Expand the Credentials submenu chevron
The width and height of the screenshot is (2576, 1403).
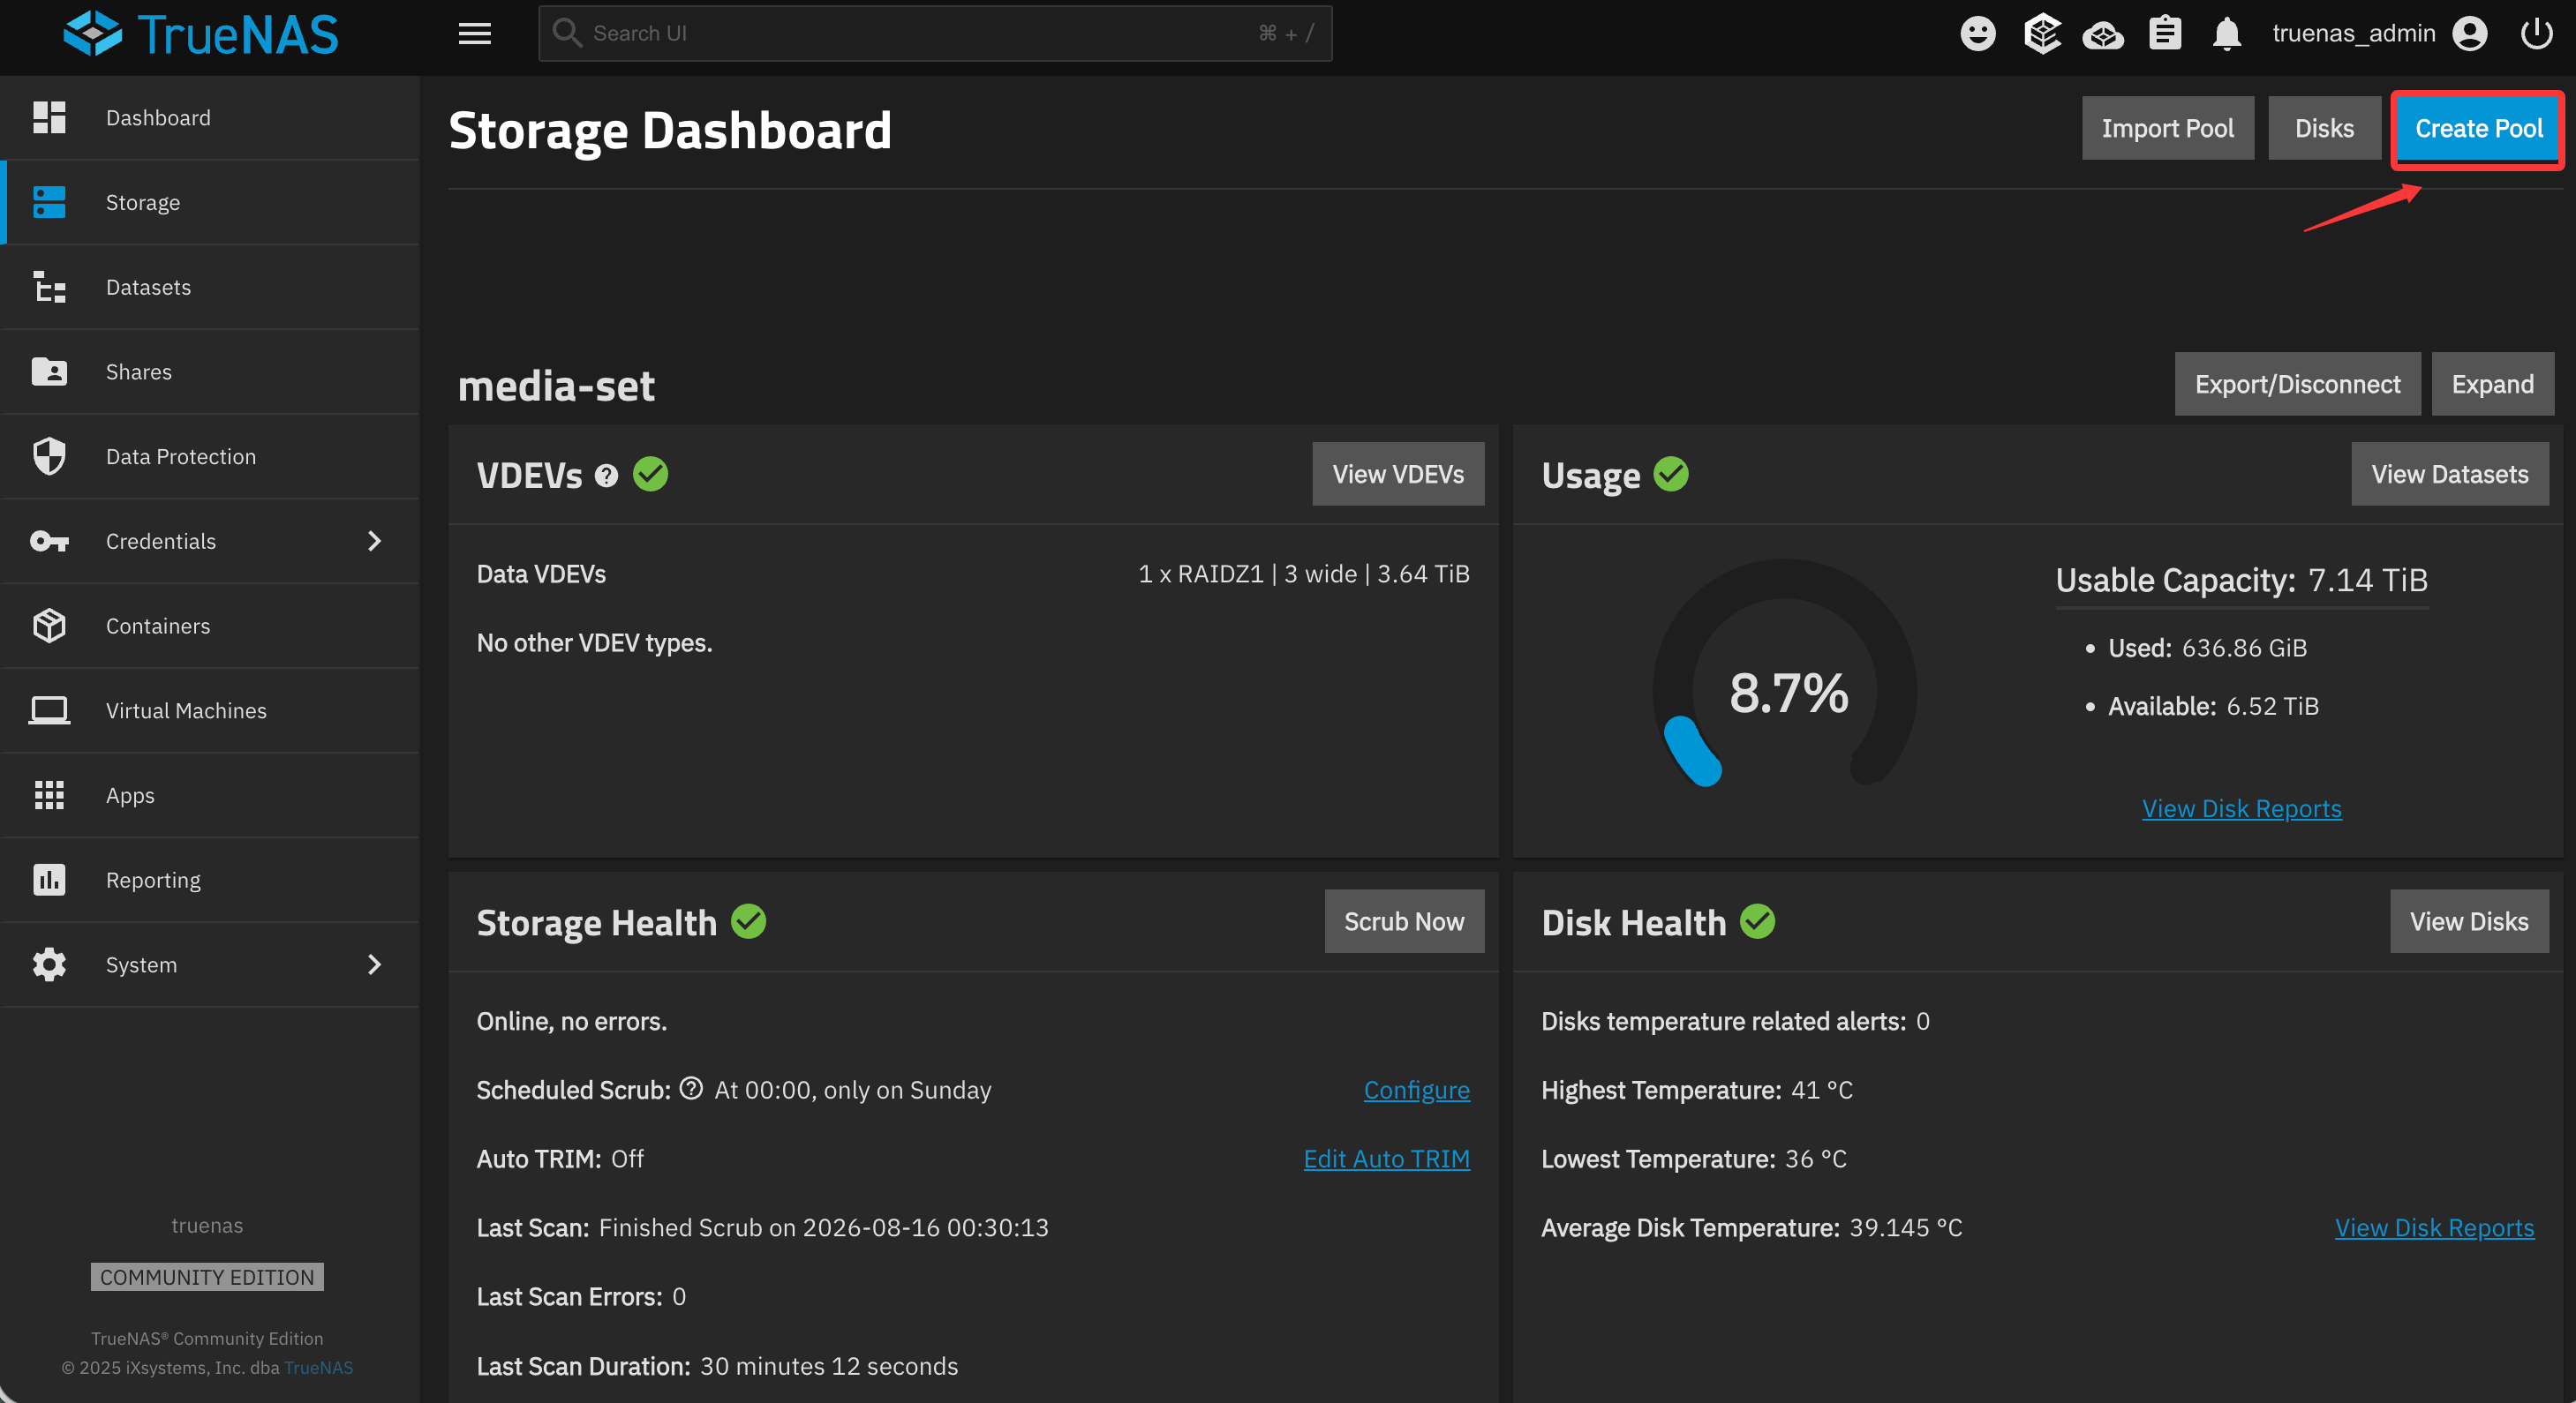pos(374,541)
